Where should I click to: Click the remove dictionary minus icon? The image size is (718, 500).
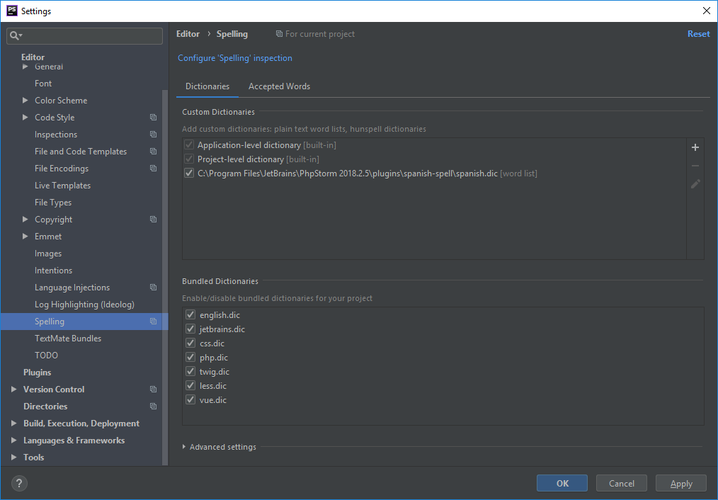click(695, 166)
